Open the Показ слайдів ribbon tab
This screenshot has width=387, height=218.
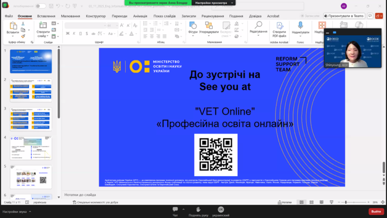pyautogui.click(x=164, y=16)
